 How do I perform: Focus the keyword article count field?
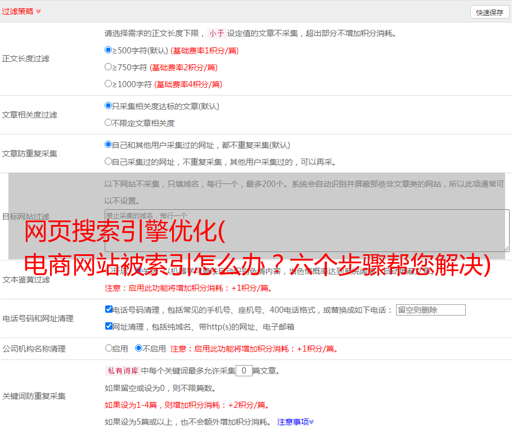tap(244, 371)
